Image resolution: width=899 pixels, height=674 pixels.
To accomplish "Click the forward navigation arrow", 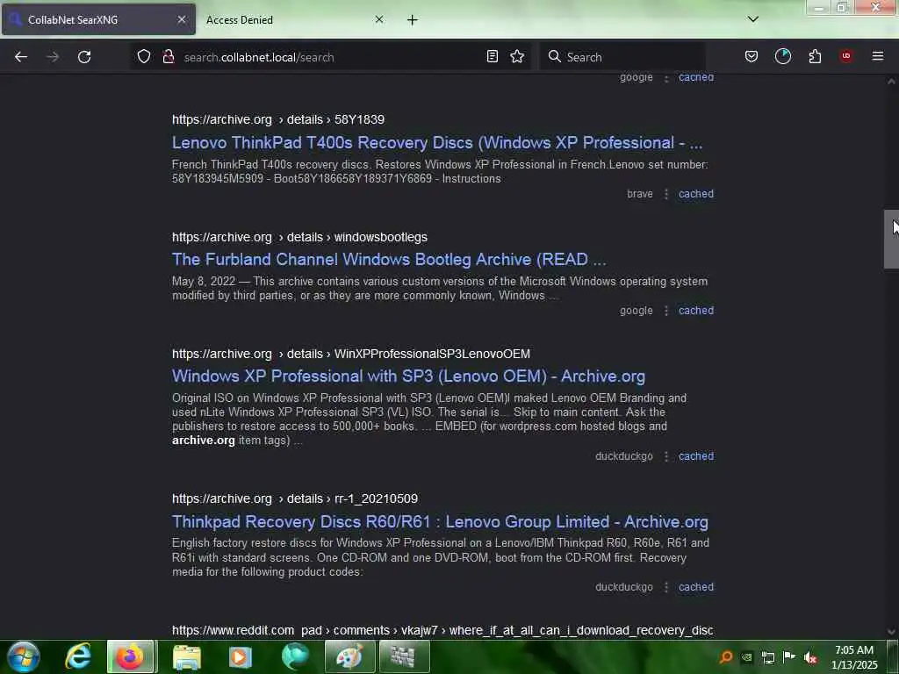I will (x=52, y=57).
